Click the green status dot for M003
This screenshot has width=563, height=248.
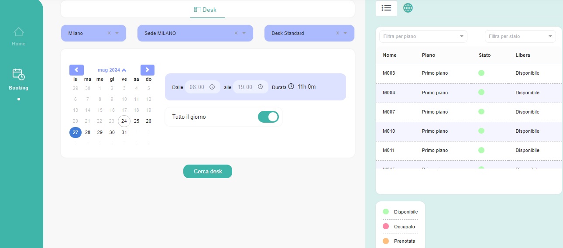coord(481,73)
